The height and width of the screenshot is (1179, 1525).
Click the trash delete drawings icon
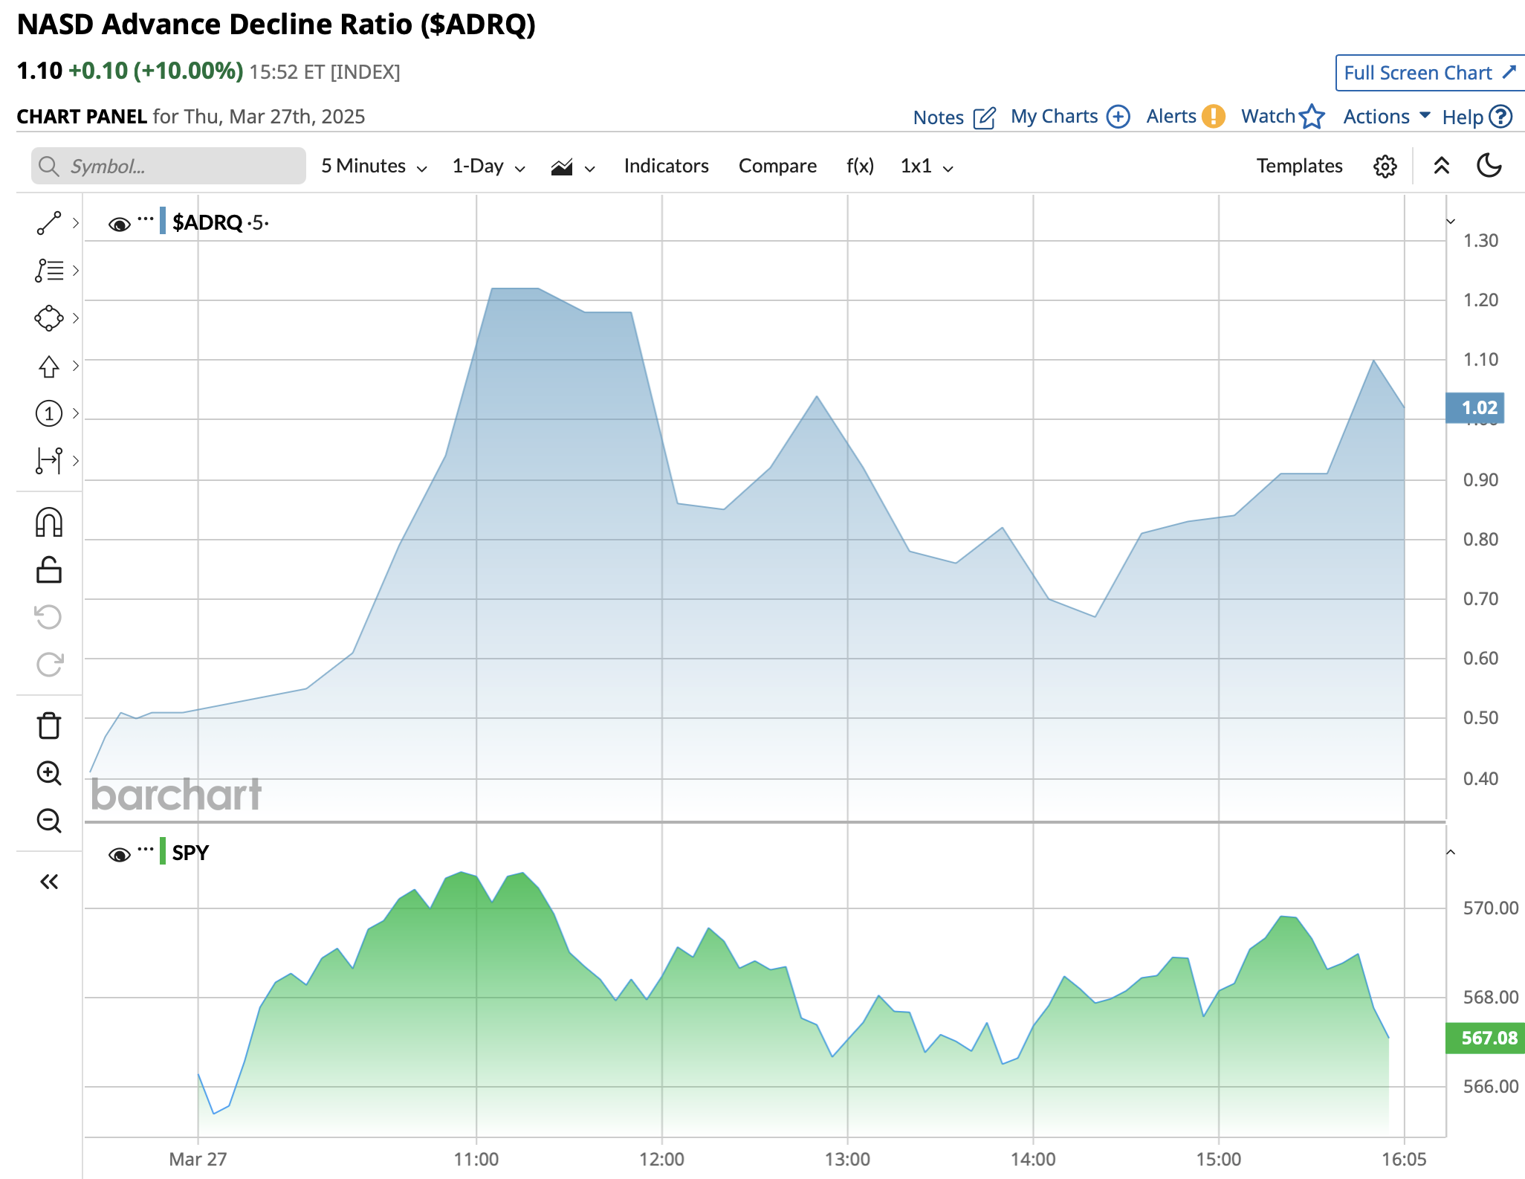click(x=49, y=726)
